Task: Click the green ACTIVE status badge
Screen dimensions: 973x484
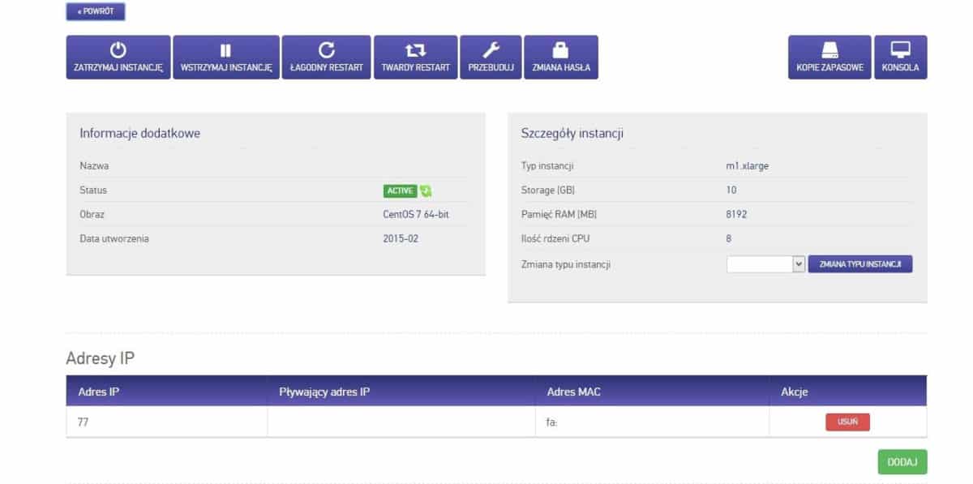Action: coord(400,191)
